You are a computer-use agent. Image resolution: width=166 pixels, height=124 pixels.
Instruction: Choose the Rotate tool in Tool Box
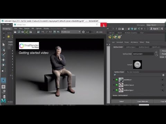3,65
